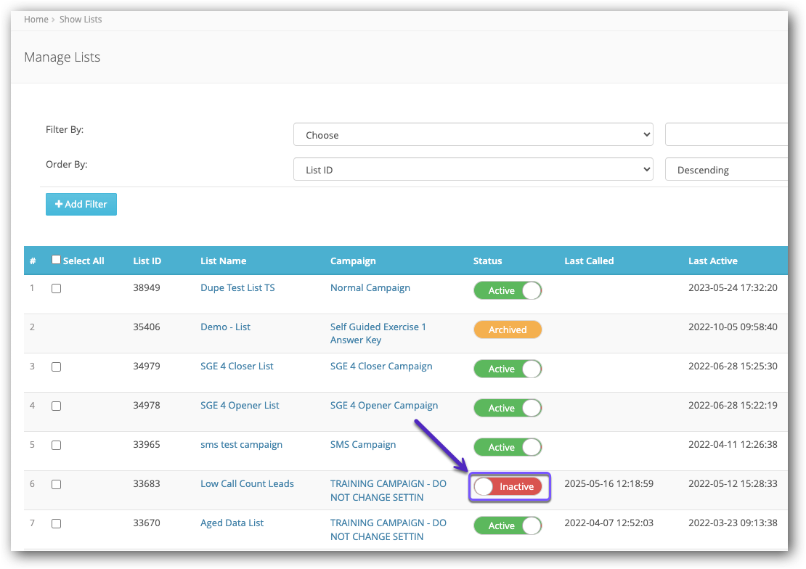Select checkbox for list 34979 row

[x=57, y=367]
